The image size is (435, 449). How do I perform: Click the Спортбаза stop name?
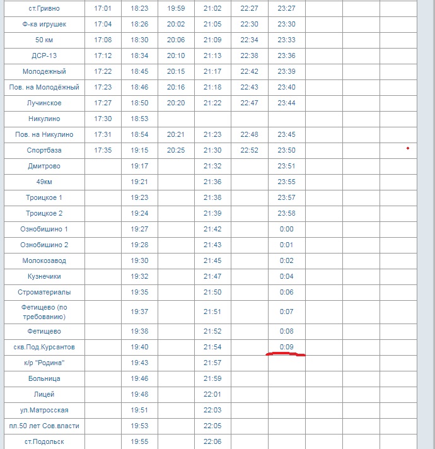(x=43, y=150)
